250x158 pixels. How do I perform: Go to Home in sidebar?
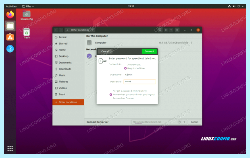68,50
